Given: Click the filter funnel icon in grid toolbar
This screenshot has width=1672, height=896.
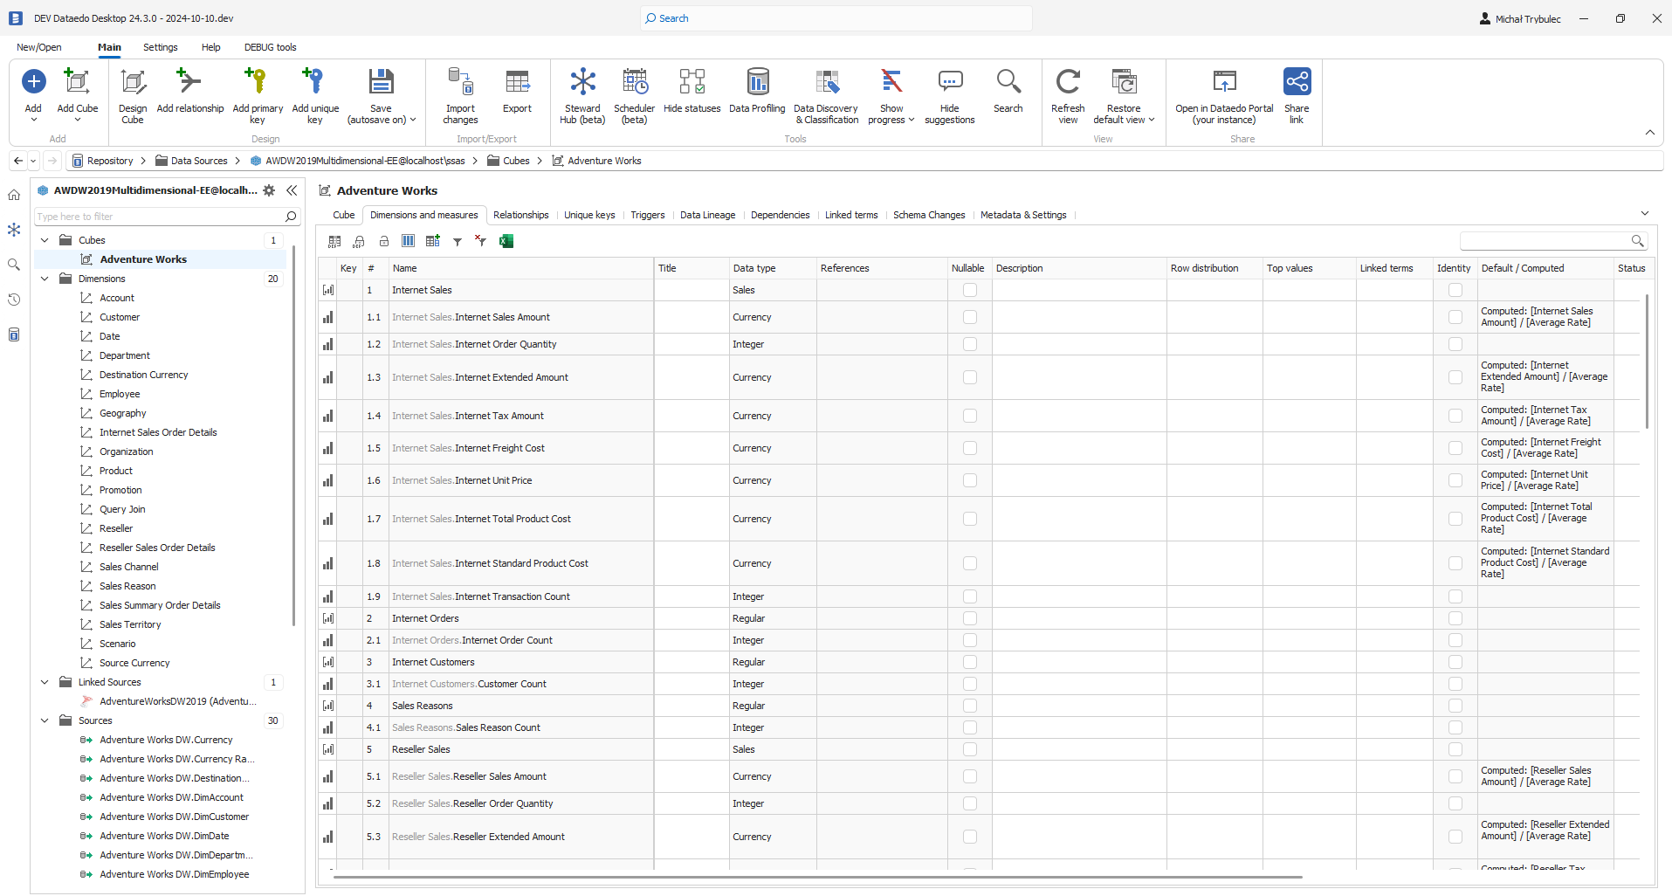Looking at the screenshot, I should click(458, 242).
